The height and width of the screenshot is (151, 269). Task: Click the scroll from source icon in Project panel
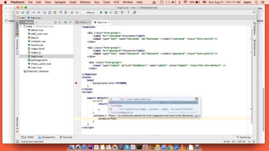coord(55,22)
